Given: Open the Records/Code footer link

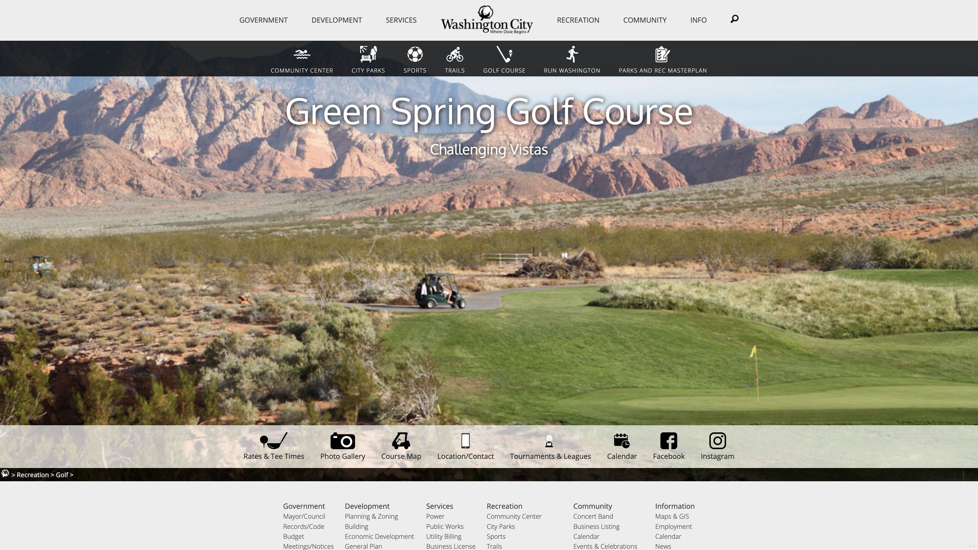Looking at the screenshot, I should (303, 527).
